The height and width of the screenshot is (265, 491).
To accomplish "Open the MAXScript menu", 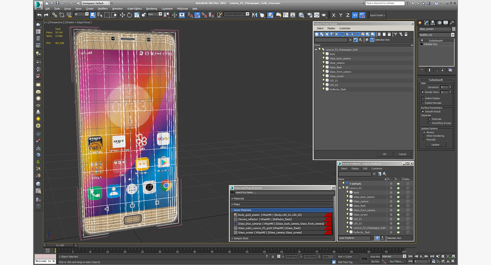I will coord(182,9).
